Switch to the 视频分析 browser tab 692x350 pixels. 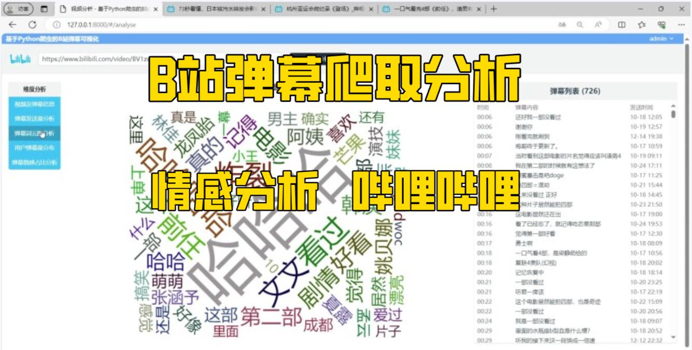pyautogui.click(x=109, y=9)
